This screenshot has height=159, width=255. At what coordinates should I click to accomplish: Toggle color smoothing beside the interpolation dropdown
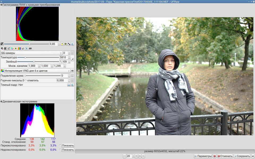pos(72,71)
